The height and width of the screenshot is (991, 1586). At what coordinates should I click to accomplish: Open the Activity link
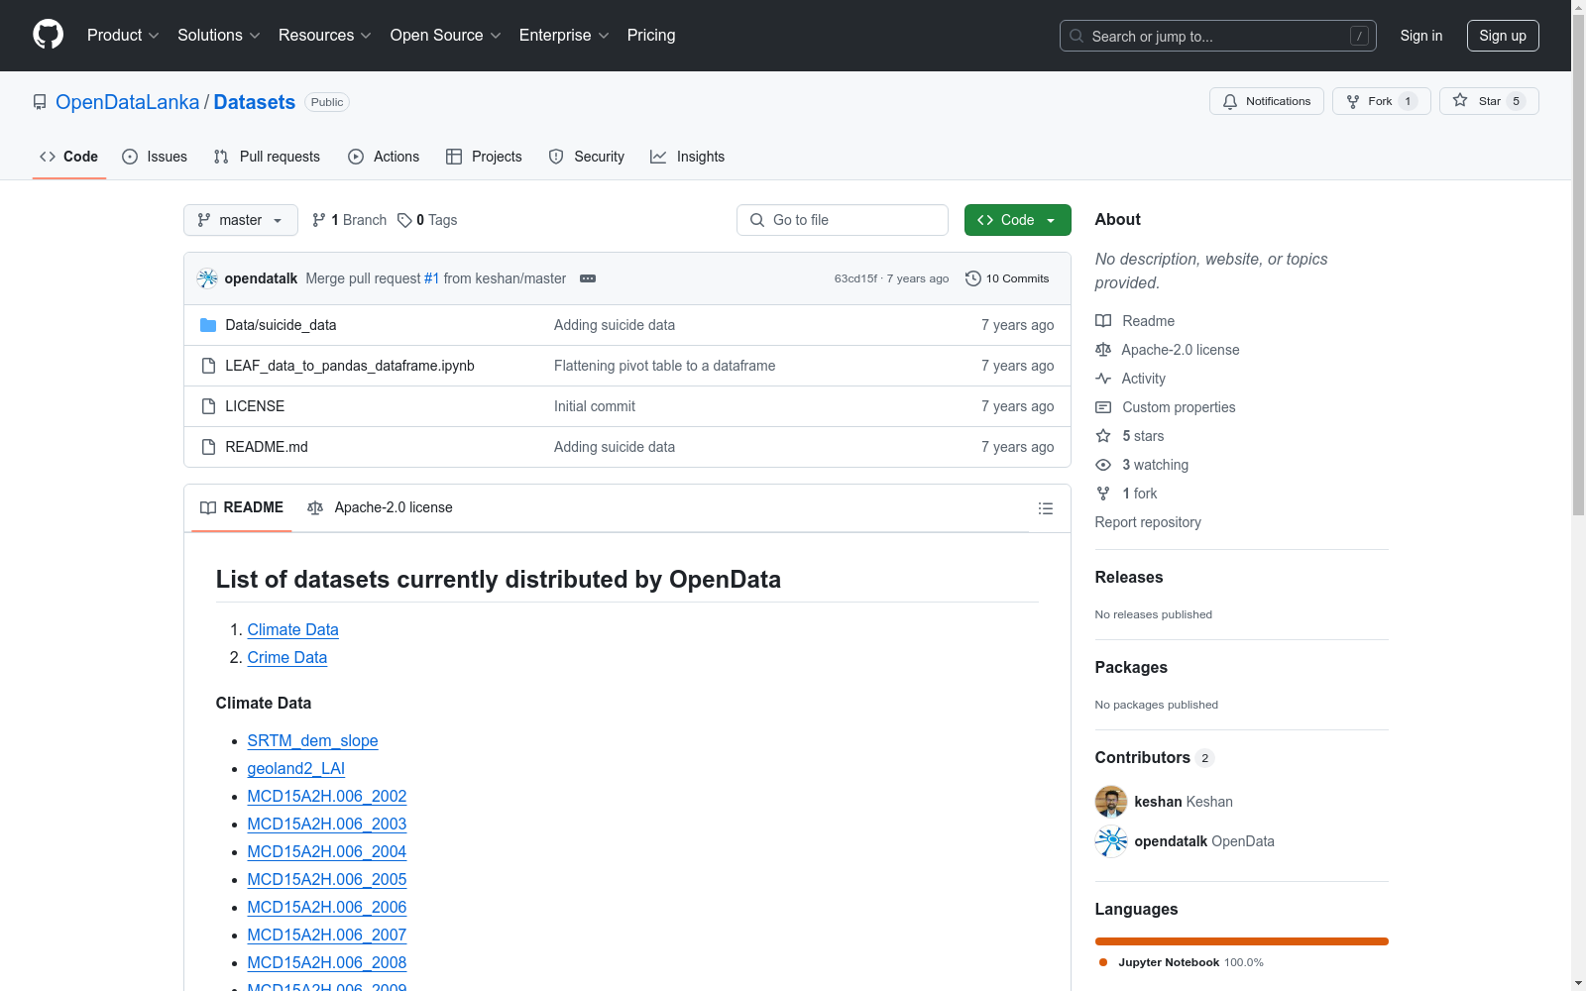[x=1131, y=379]
